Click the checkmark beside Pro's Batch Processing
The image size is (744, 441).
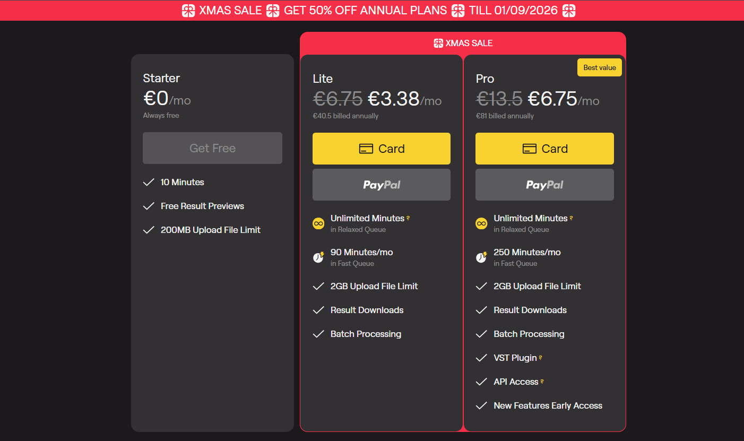coord(481,334)
